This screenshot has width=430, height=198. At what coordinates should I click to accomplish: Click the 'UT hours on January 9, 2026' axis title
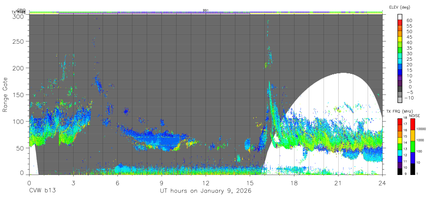[206, 191]
